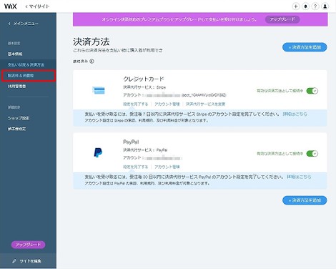Click 詳細はこちら in Stripe notice
The image size is (336, 269).
295,114
